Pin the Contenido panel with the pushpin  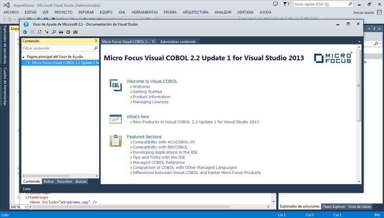(96, 41)
